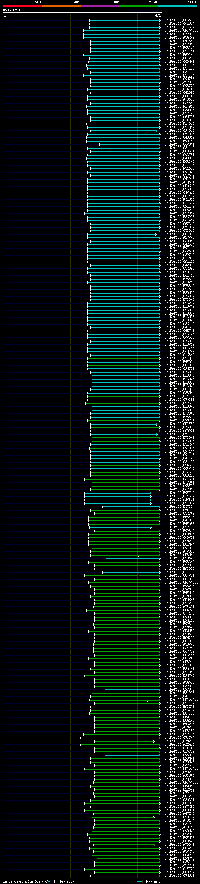
Task: Click UniRef100_B6E467 label
Action: tap(179, 220)
